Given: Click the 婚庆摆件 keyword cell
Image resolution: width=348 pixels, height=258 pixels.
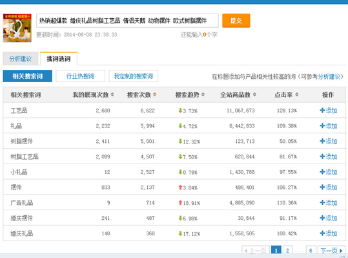Looking at the screenshot, I should point(22,218).
